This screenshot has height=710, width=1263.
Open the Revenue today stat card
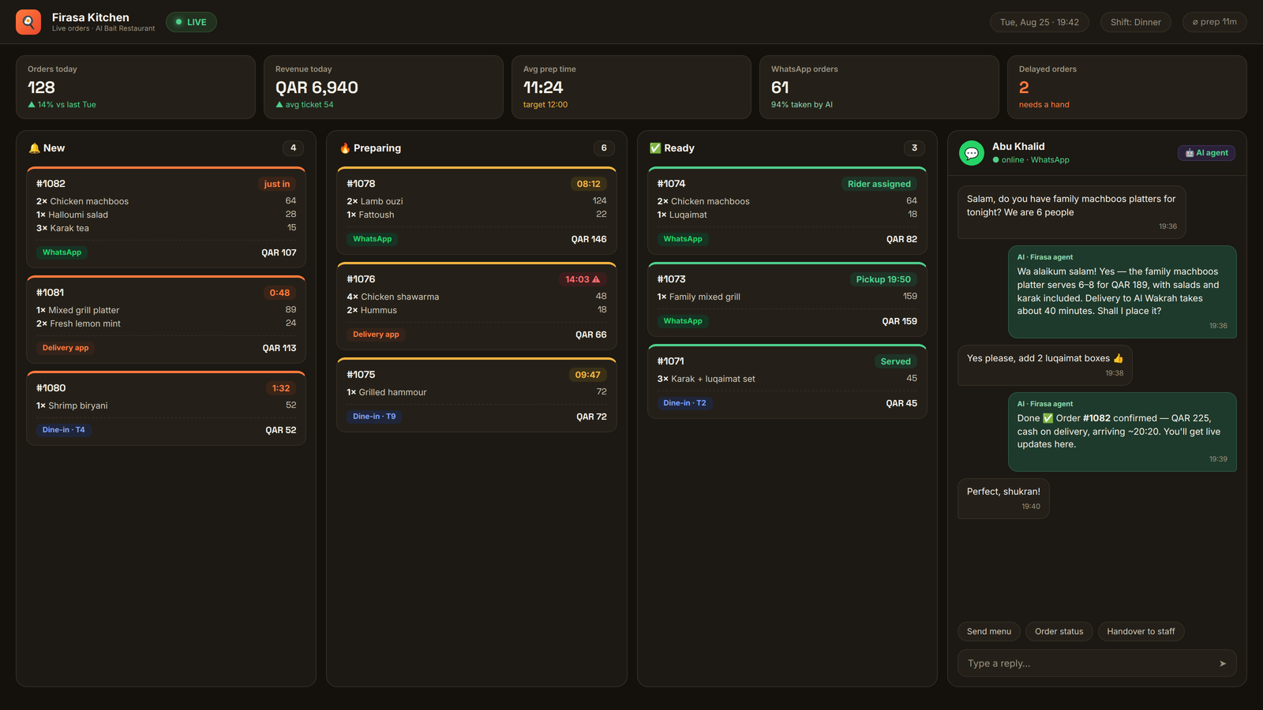[x=384, y=87]
